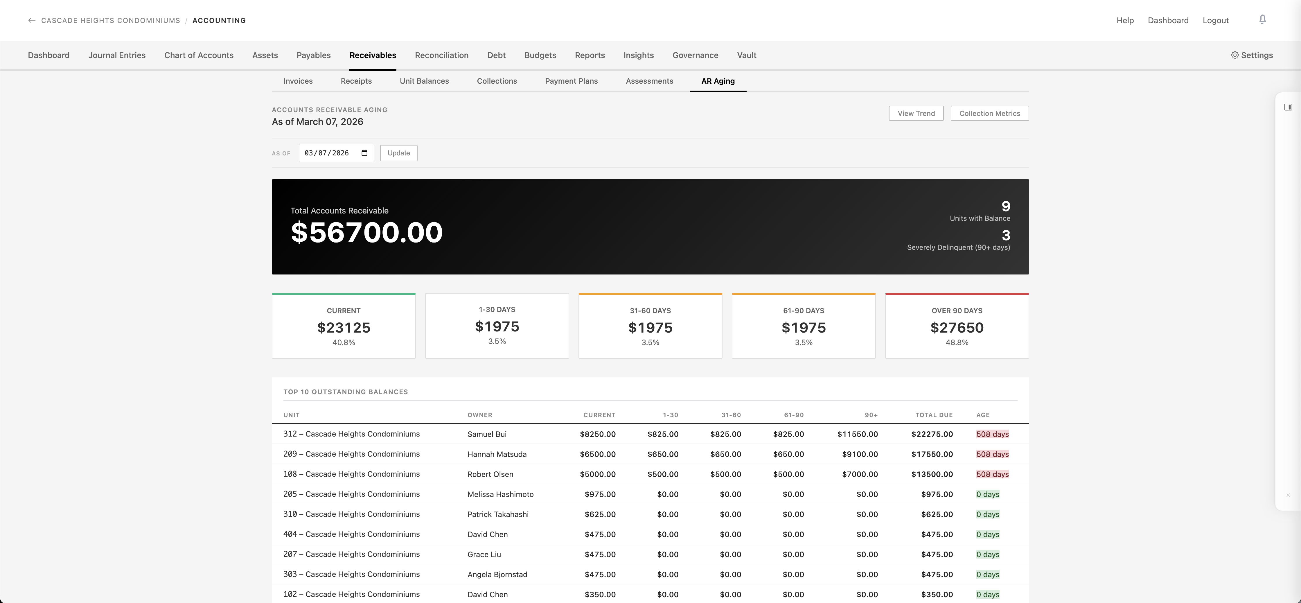This screenshot has width=1301, height=603.
Task: Click the Cascade Heights Condominiums breadcrumb
Action: 111,21
